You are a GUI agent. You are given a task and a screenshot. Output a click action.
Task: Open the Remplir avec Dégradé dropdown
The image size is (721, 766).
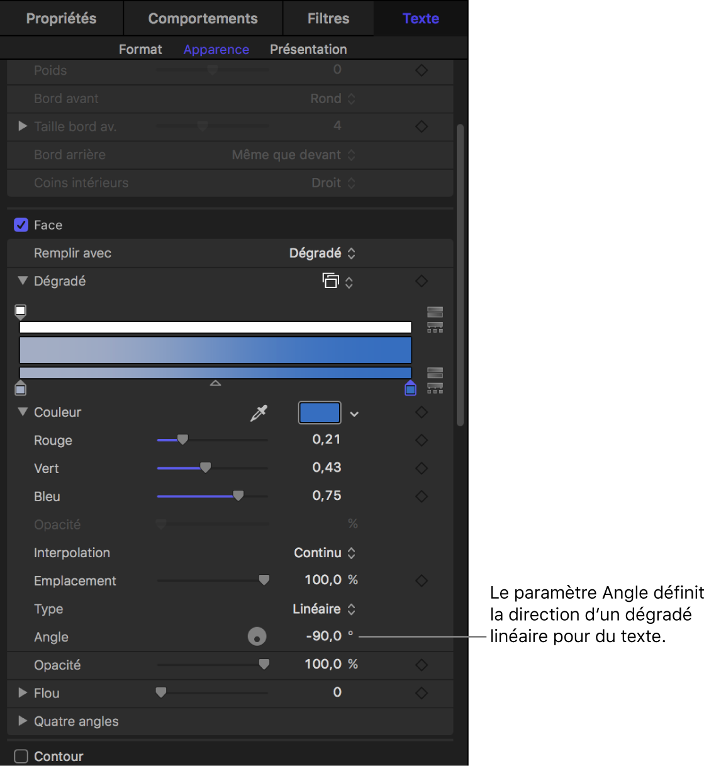(x=323, y=253)
